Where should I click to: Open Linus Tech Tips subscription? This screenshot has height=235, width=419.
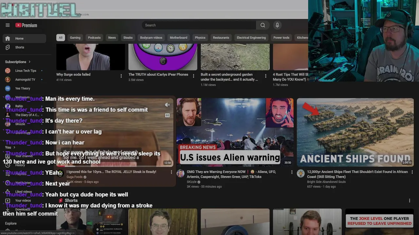pos(24,70)
